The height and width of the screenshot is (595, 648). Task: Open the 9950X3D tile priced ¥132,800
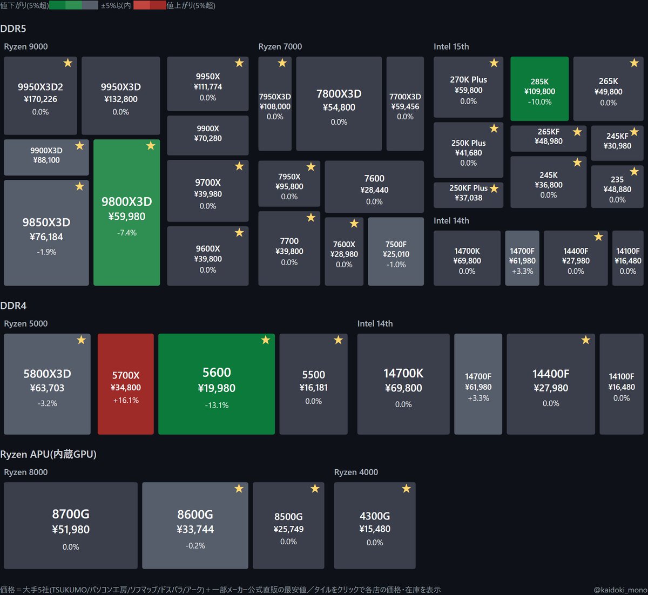[121, 96]
